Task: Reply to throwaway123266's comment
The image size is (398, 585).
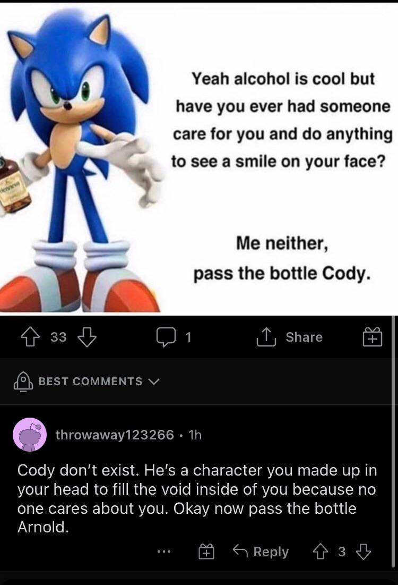Action: click(262, 552)
